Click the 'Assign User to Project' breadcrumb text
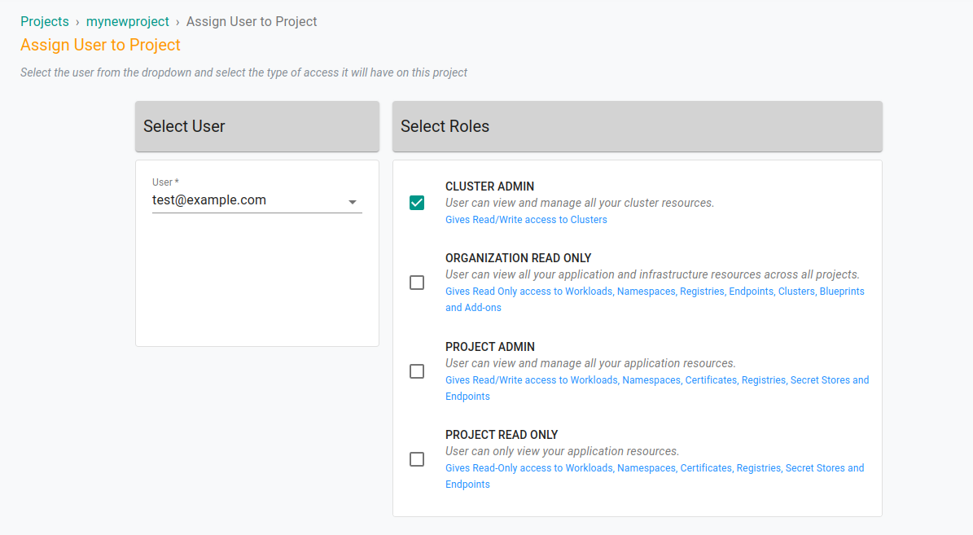Viewport: 973px width, 535px height. click(252, 22)
